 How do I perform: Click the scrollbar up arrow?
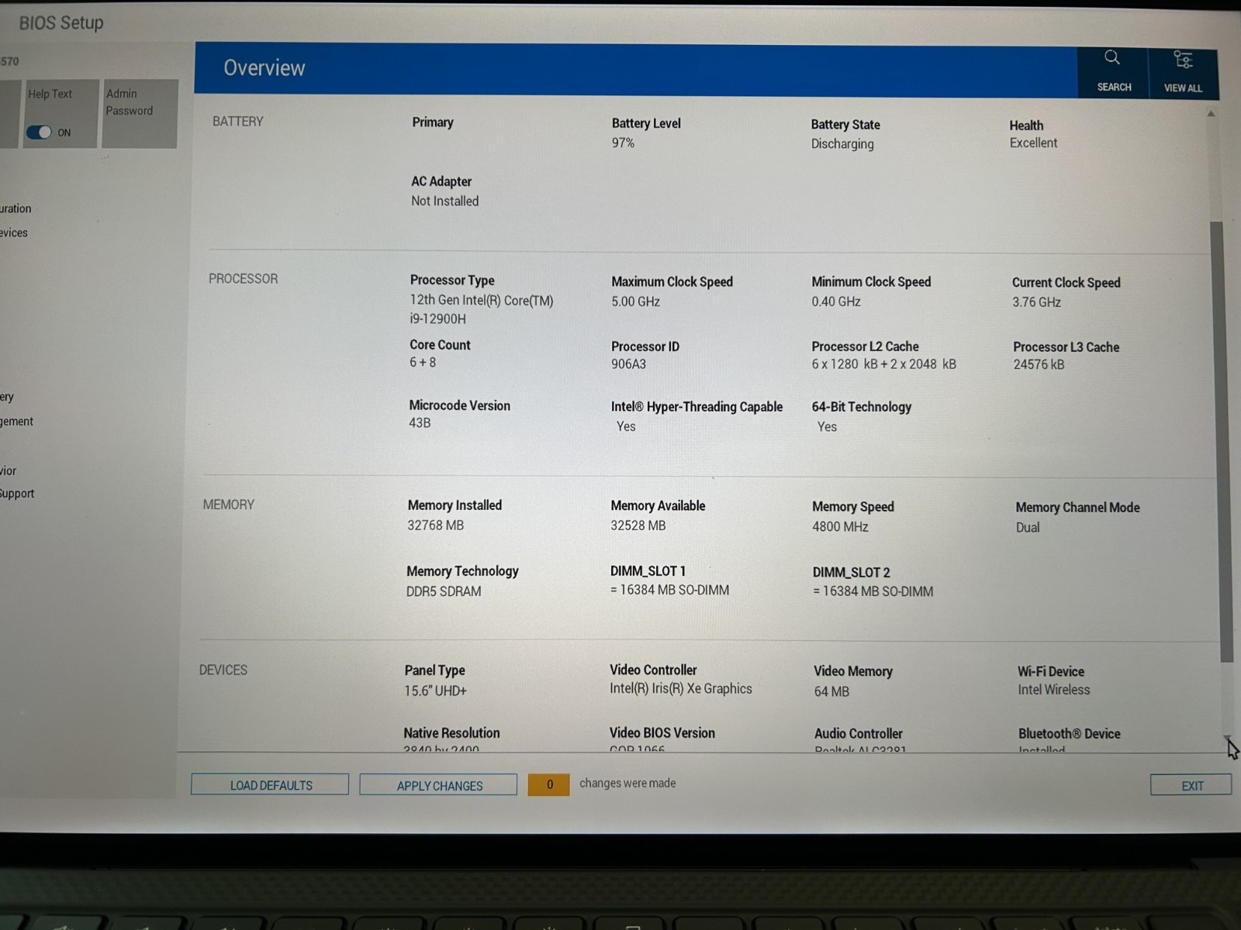click(1211, 114)
